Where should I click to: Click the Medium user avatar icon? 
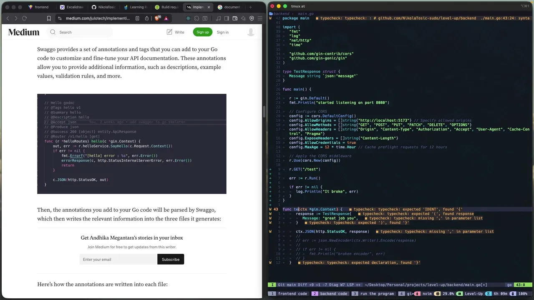tap(251, 32)
